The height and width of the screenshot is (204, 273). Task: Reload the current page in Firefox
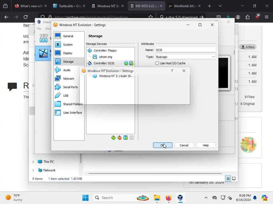(26, 17)
